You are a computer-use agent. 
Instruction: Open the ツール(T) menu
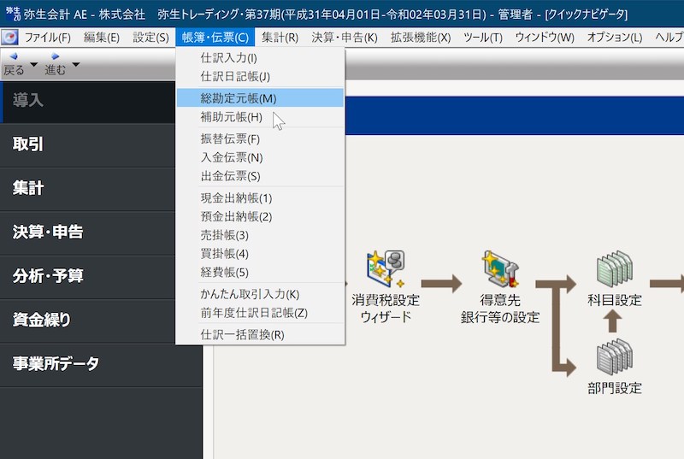click(483, 38)
